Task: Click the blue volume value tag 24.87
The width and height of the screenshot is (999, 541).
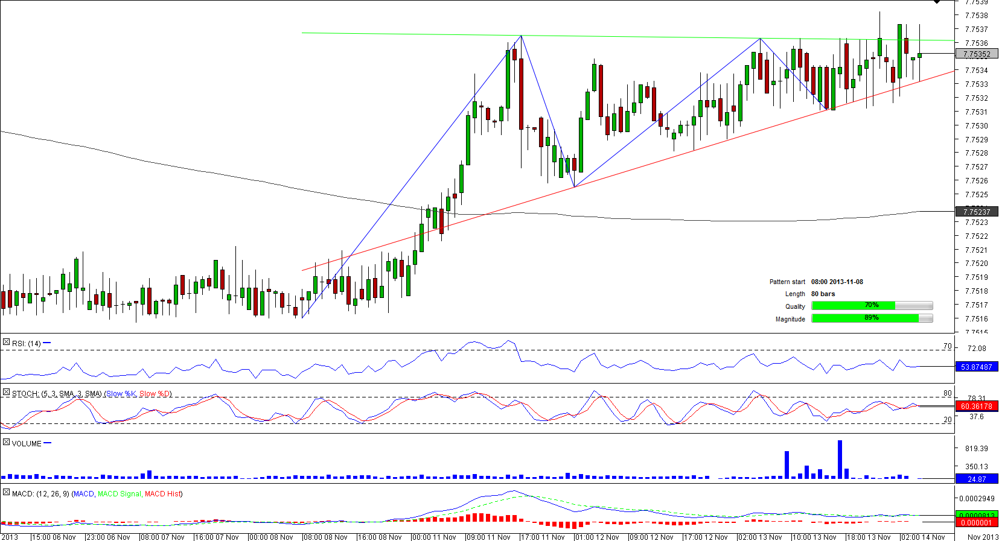Action: [x=977, y=479]
